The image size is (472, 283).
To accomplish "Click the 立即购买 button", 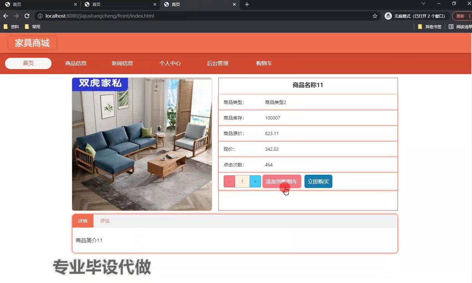I will (x=318, y=181).
